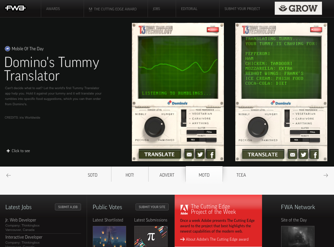Click the T3 logo on left device
This screenshot has height=247, width=334.
tap(156, 30)
